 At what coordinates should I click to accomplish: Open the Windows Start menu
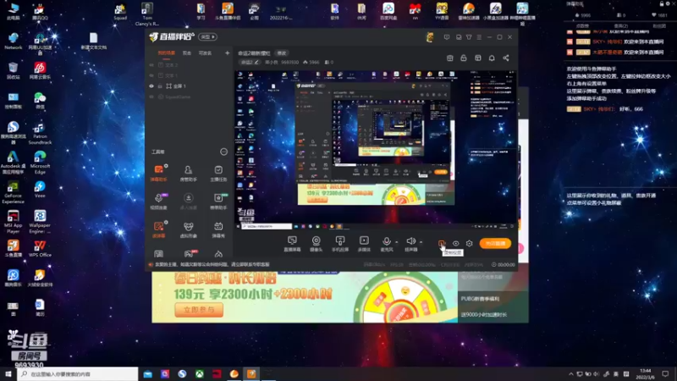pyautogui.click(x=8, y=373)
